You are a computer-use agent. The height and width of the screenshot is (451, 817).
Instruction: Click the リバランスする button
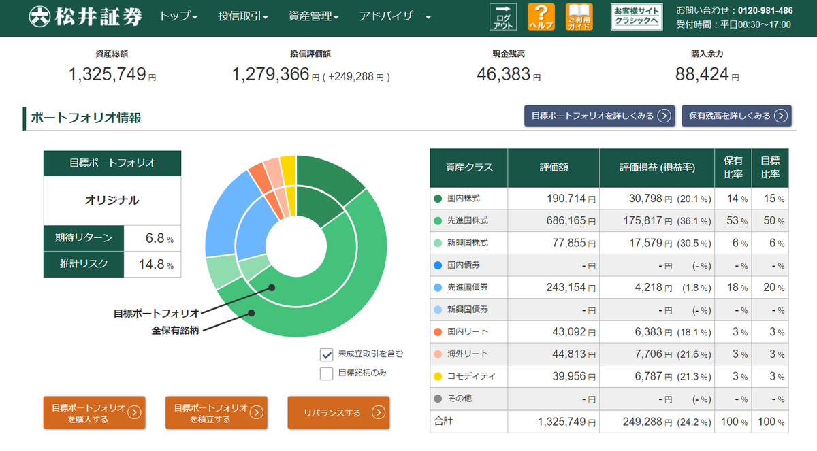point(338,412)
